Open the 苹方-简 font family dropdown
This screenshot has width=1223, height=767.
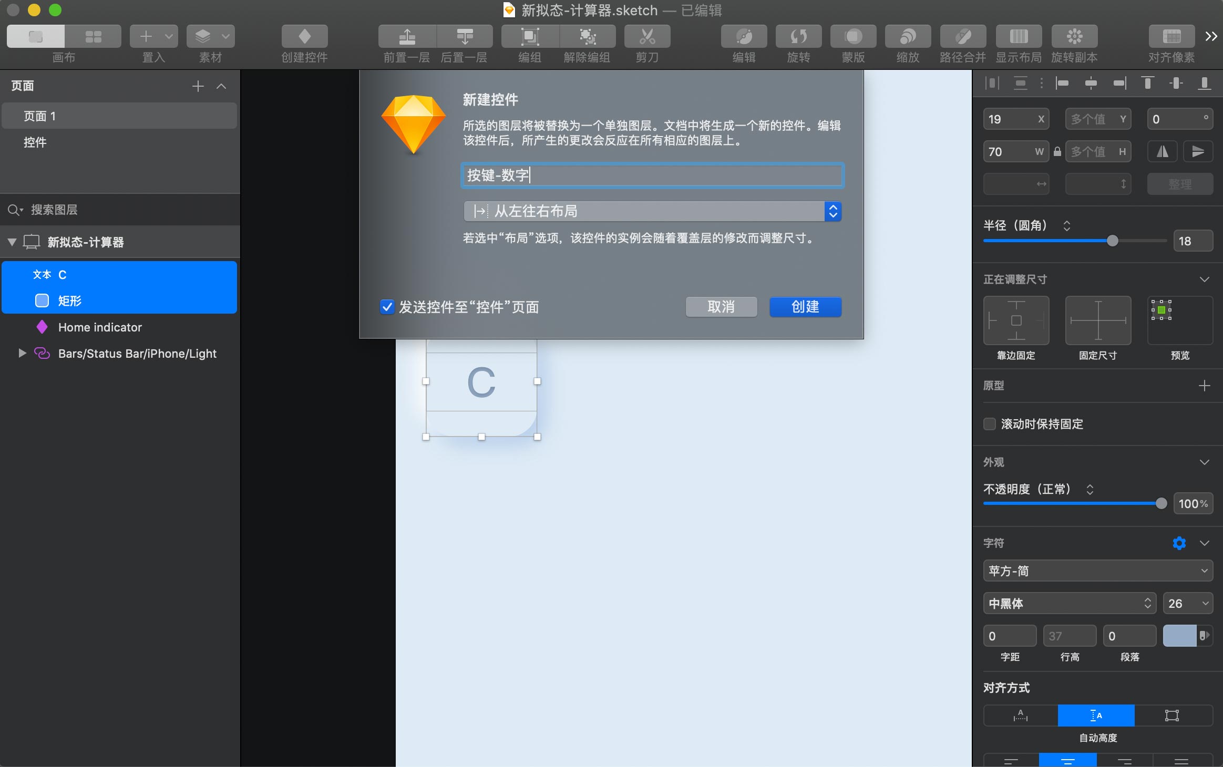coord(1097,571)
